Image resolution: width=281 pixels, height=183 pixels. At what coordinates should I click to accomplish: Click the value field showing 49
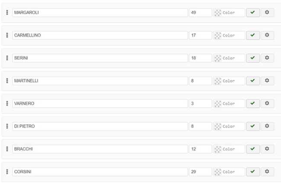point(200,13)
